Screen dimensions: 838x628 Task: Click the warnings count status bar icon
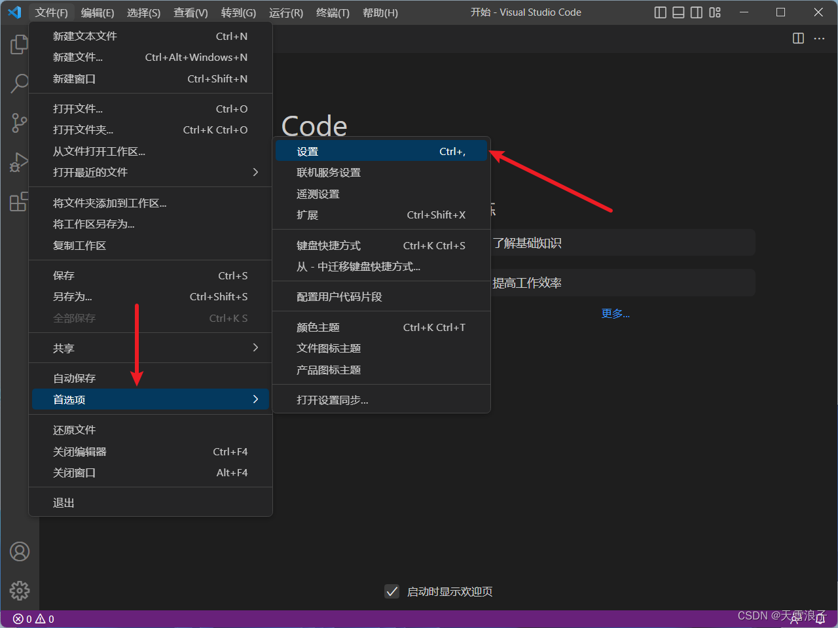[45, 619]
